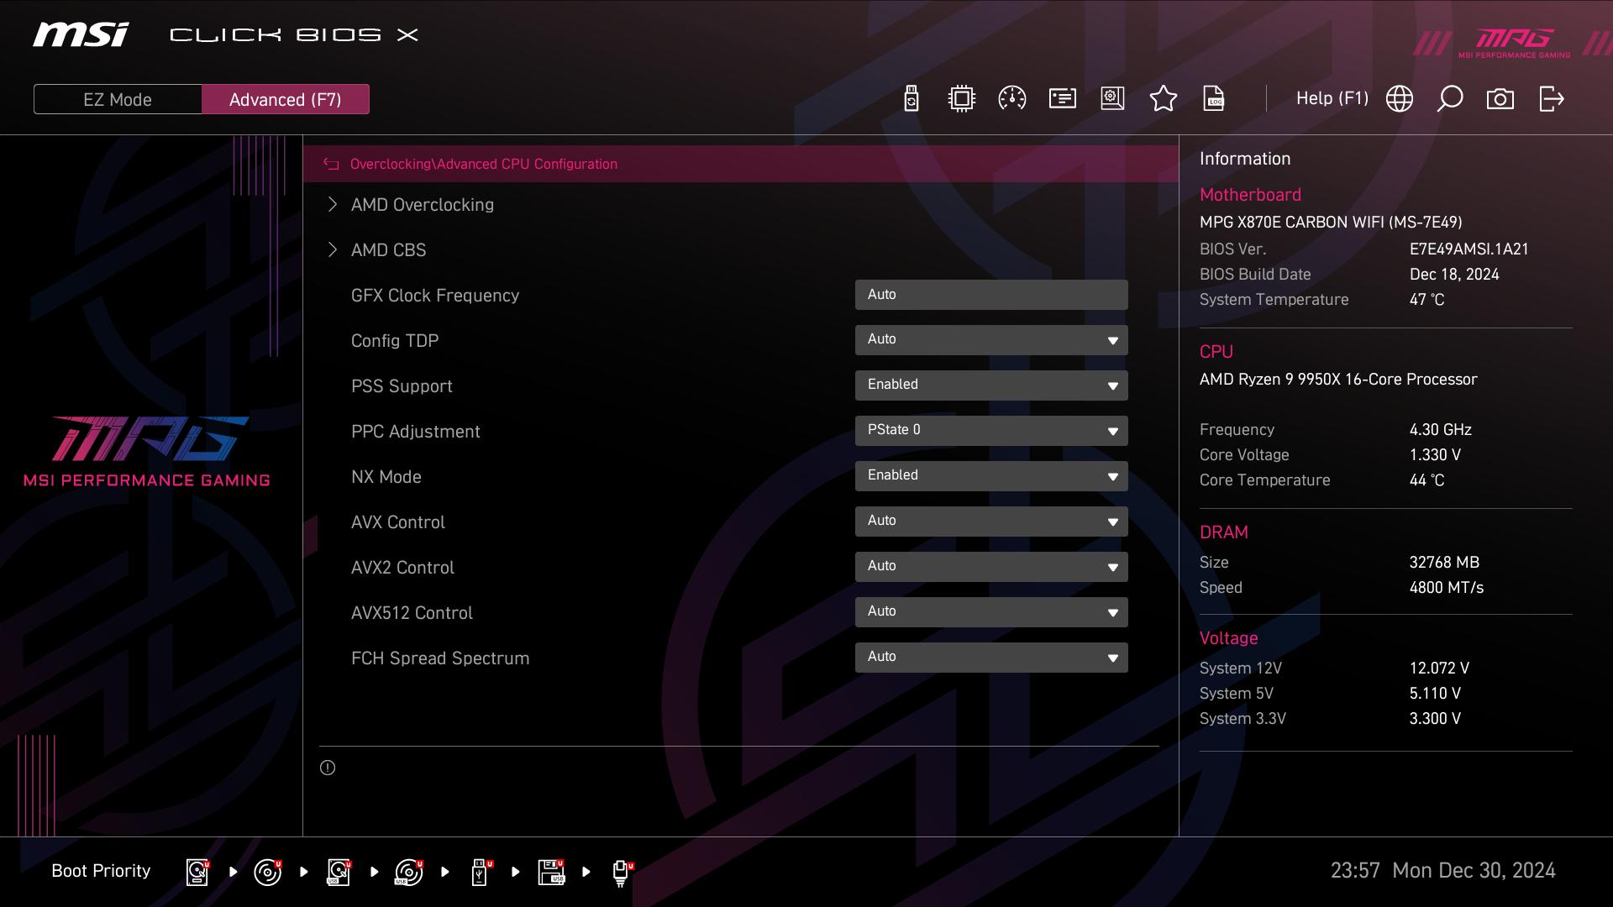Click the back arrow in breadcrumb bar
The height and width of the screenshot is (907, 1613).
pyautogui.click(x=331, y=164)
